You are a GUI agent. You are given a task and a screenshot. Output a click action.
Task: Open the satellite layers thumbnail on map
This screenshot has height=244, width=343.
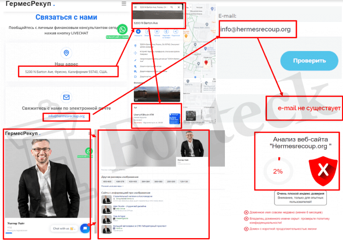(191, 116)
